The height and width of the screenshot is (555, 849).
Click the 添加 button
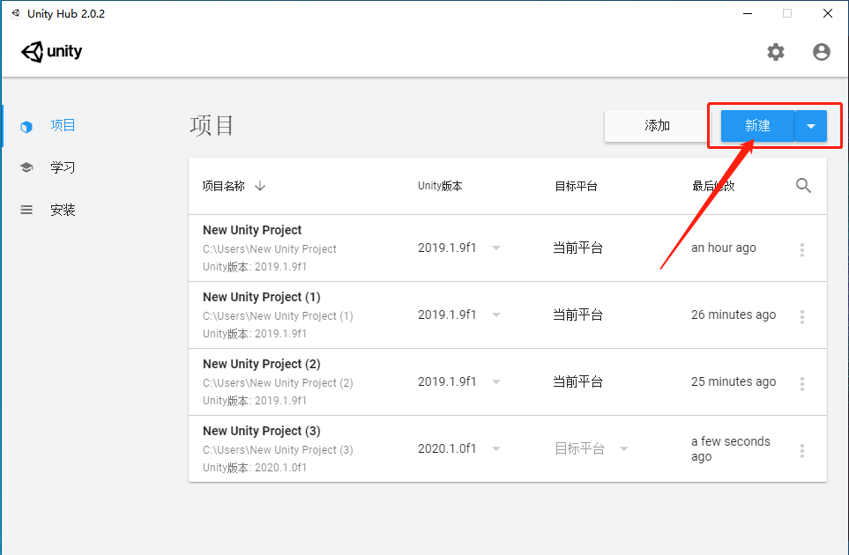point(658,126)
